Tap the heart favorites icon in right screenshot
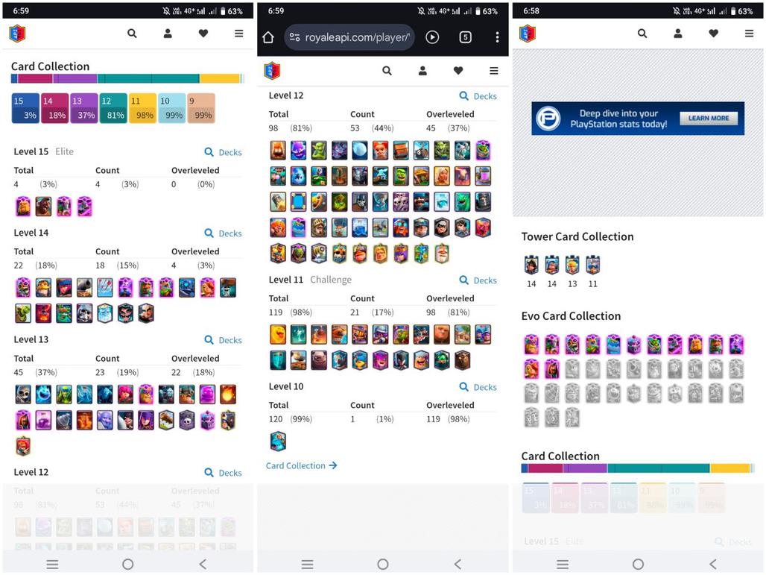The image size is (766, 575). [714, 34]
